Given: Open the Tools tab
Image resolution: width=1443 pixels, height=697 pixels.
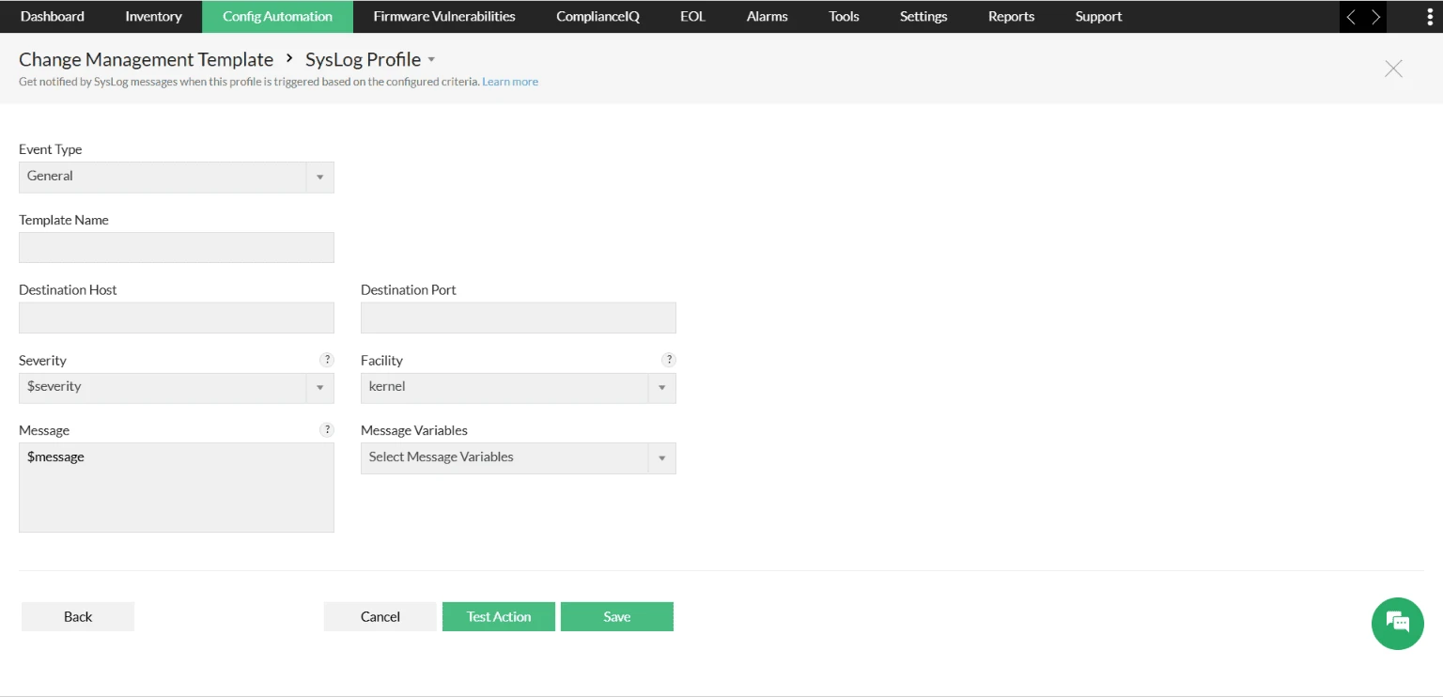Looking at the screenshot, I should click(x=844, y=17).
